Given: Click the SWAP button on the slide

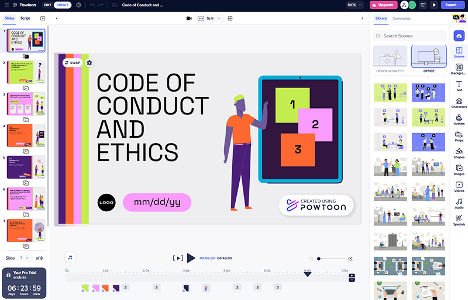Looking at the screenshot, I should coord(73,62).
